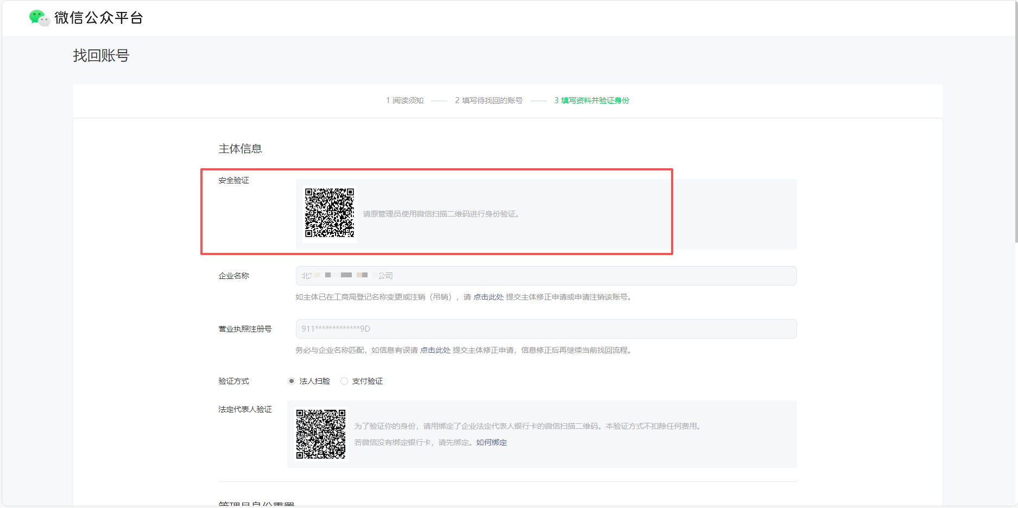The image size is (1018, 508).
Task: Go to step 1 阅读须知
Action: (x=405, y=100)
